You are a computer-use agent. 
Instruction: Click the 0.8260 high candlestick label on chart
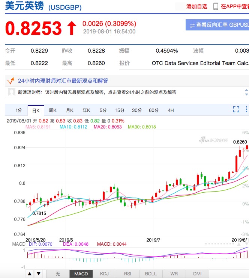click(240, 142)
